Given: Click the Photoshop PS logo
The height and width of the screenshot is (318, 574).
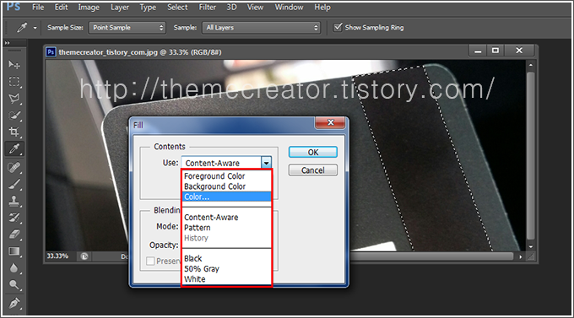Looking at the screenshot, I should pos(14,7).
